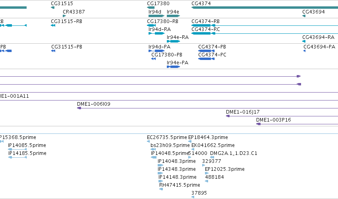Click the 488184 feature label
The image size is (338, 199).
tap(214, 177)
